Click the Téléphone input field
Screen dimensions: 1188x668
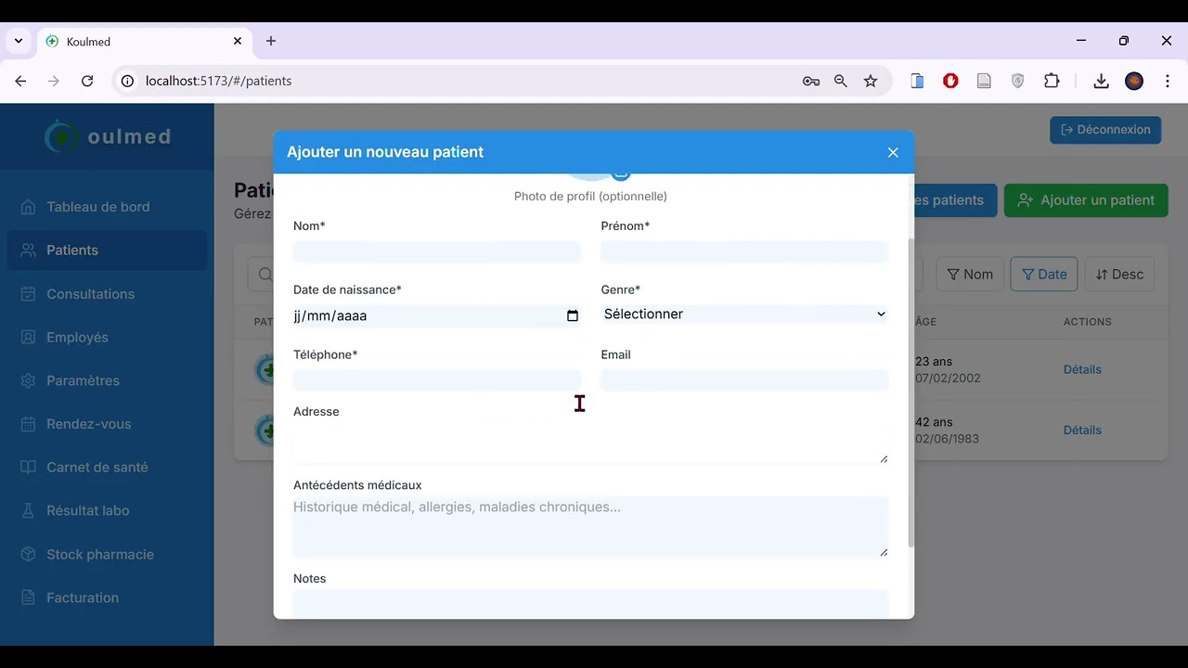coord(437,380)
